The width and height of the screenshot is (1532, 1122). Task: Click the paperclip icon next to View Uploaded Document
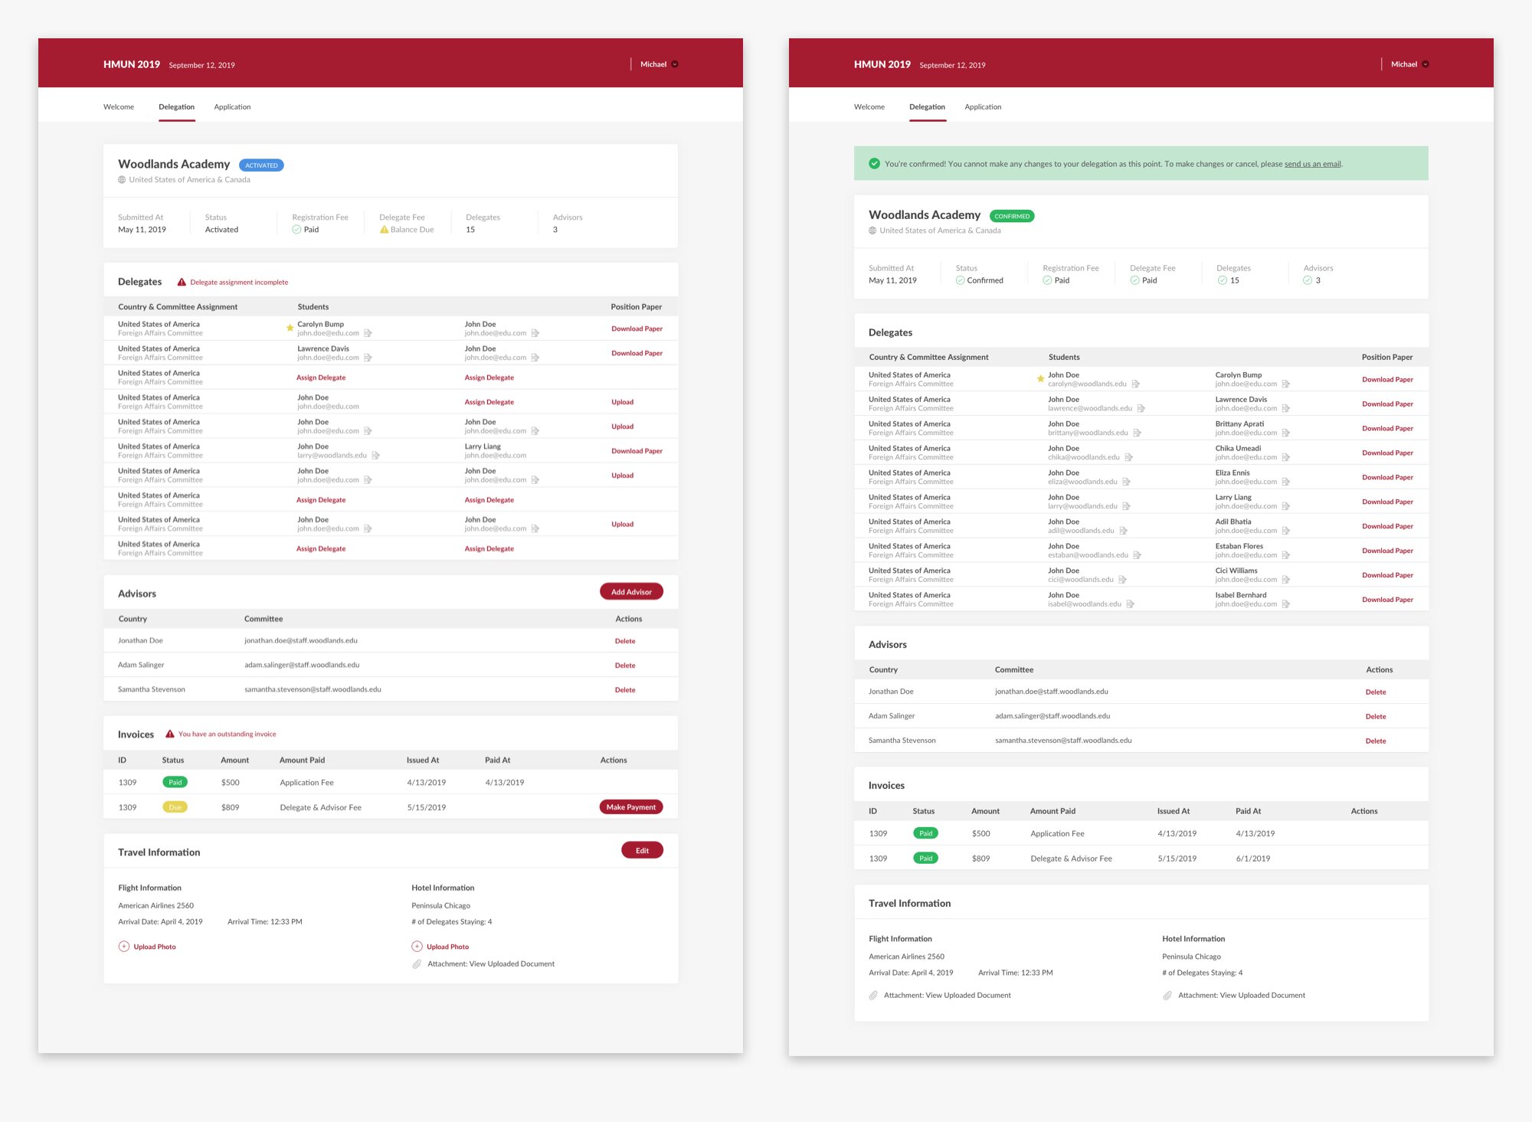pyautogui.click(x=416, y=963)
